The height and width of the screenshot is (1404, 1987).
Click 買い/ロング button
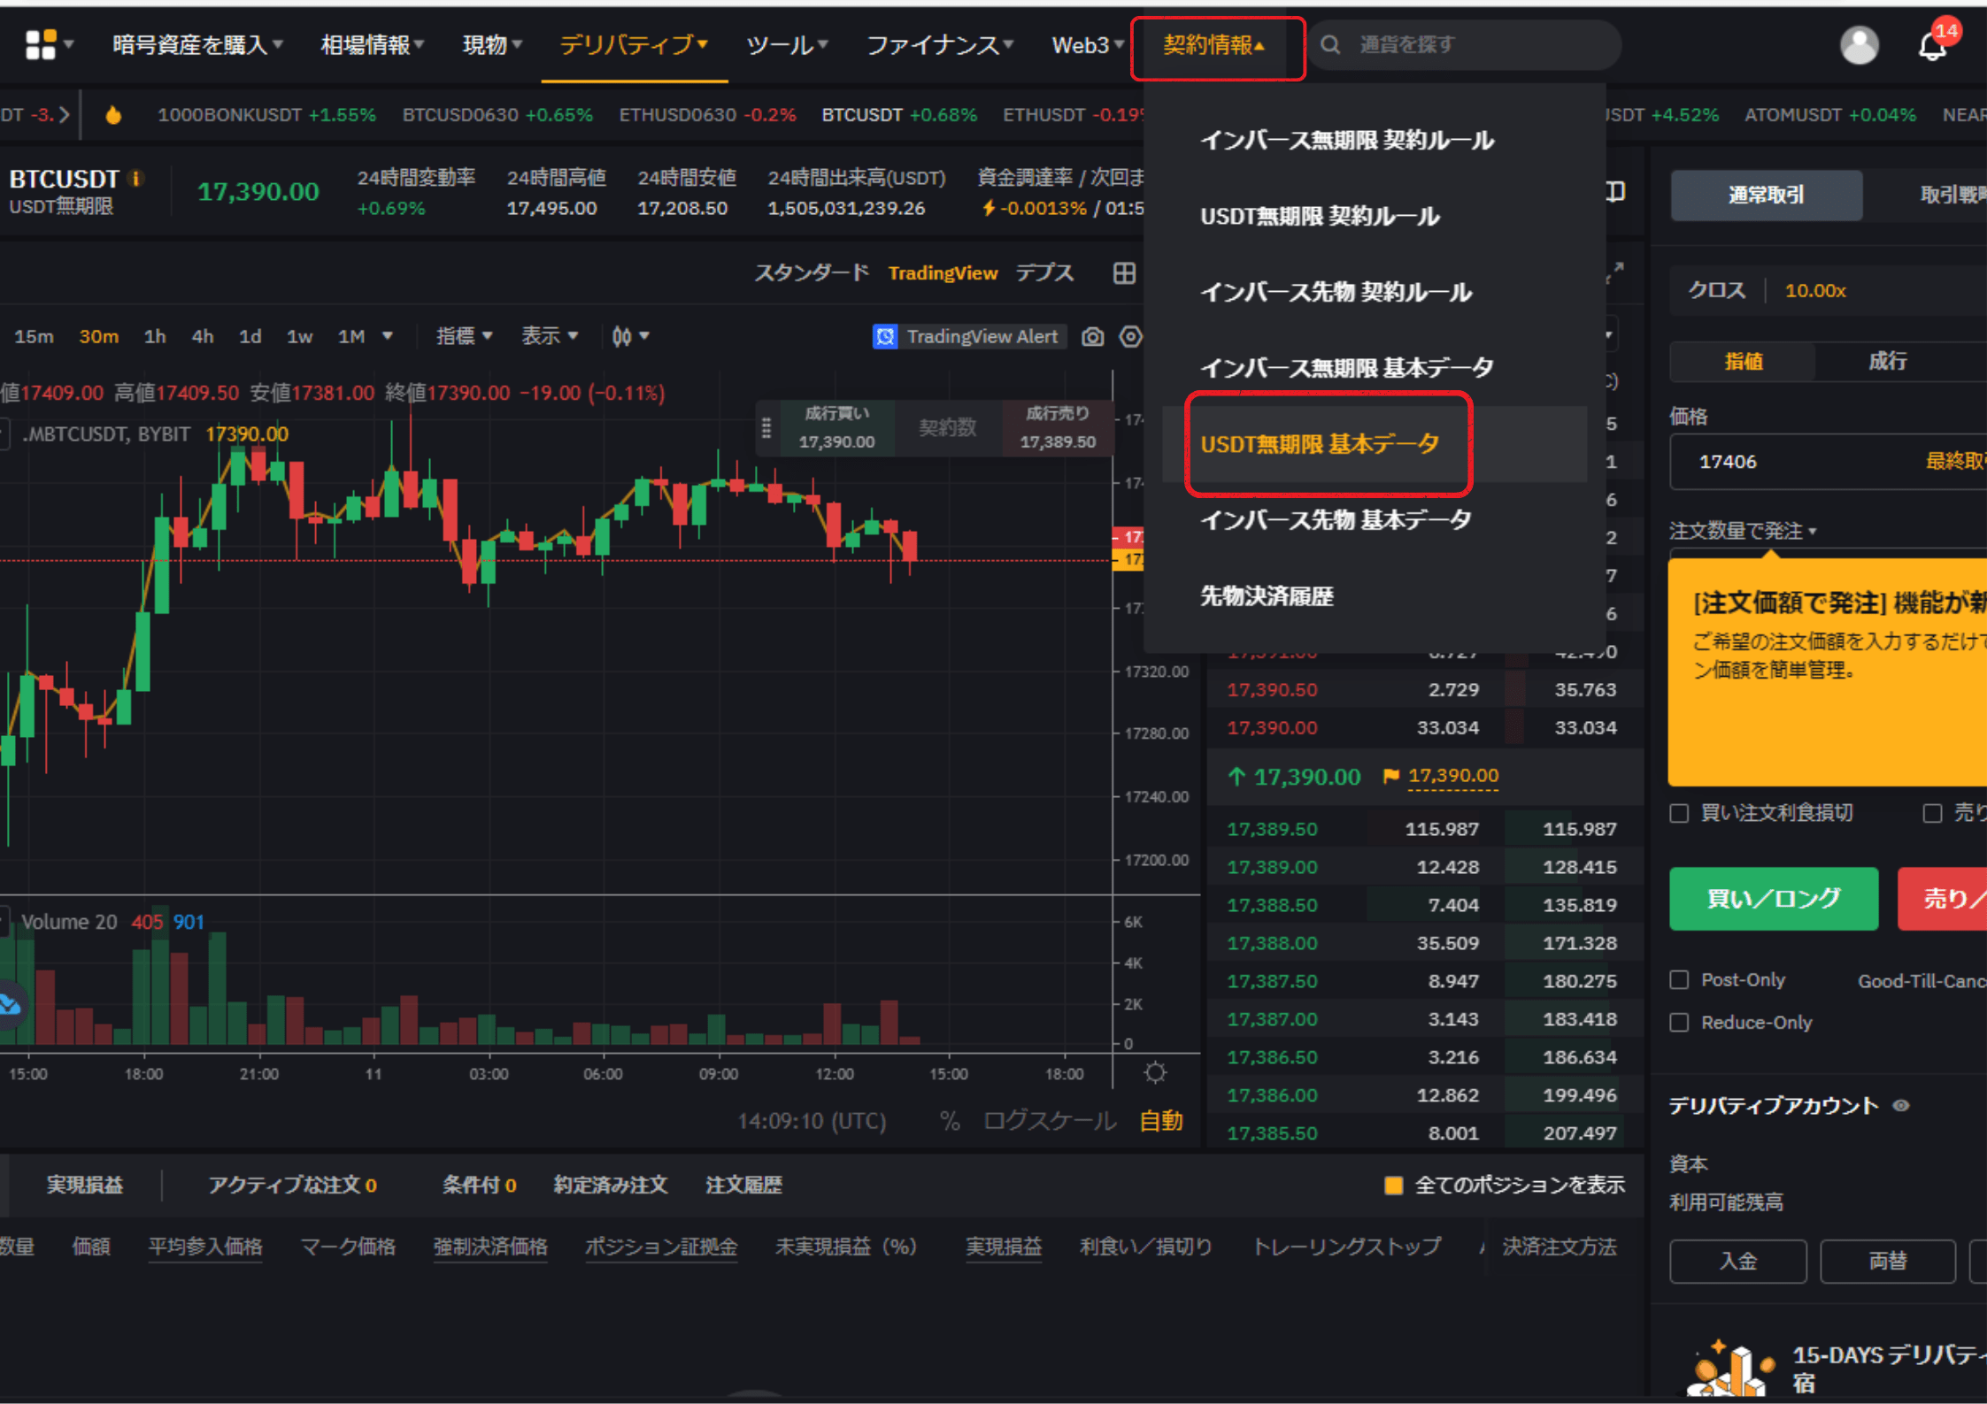click(x=1774, y=899)
